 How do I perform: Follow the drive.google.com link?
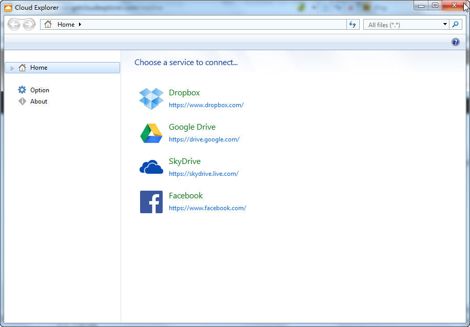(x=204, y=139)
